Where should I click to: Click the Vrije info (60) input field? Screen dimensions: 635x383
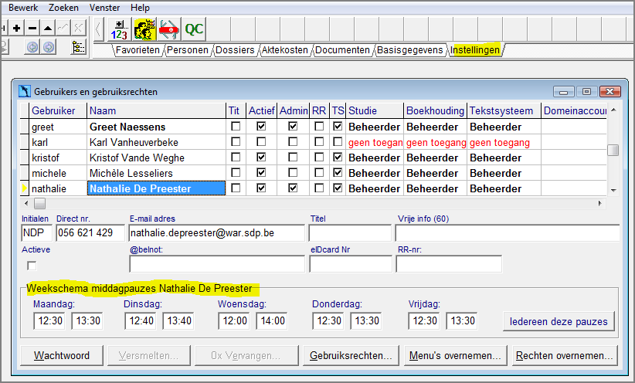pyautogui.click(x=508, y=232)
